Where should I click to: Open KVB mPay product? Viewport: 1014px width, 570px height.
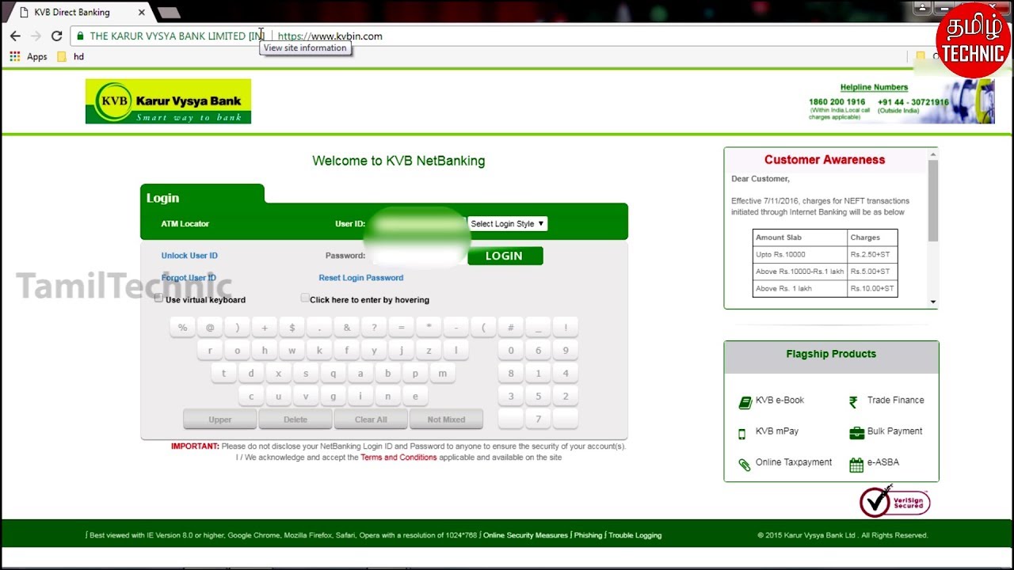point(768,431)
